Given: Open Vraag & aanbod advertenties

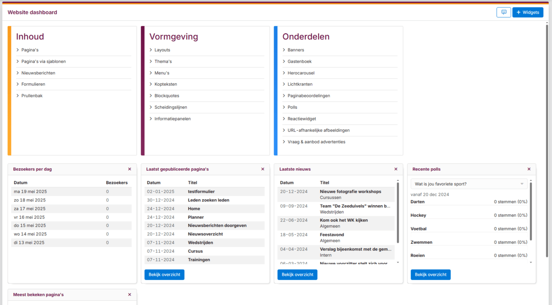Looking at the screenshot, I should 317,141.
